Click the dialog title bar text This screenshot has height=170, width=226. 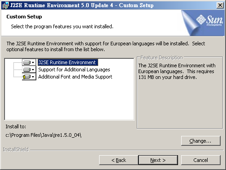[82, 5]
